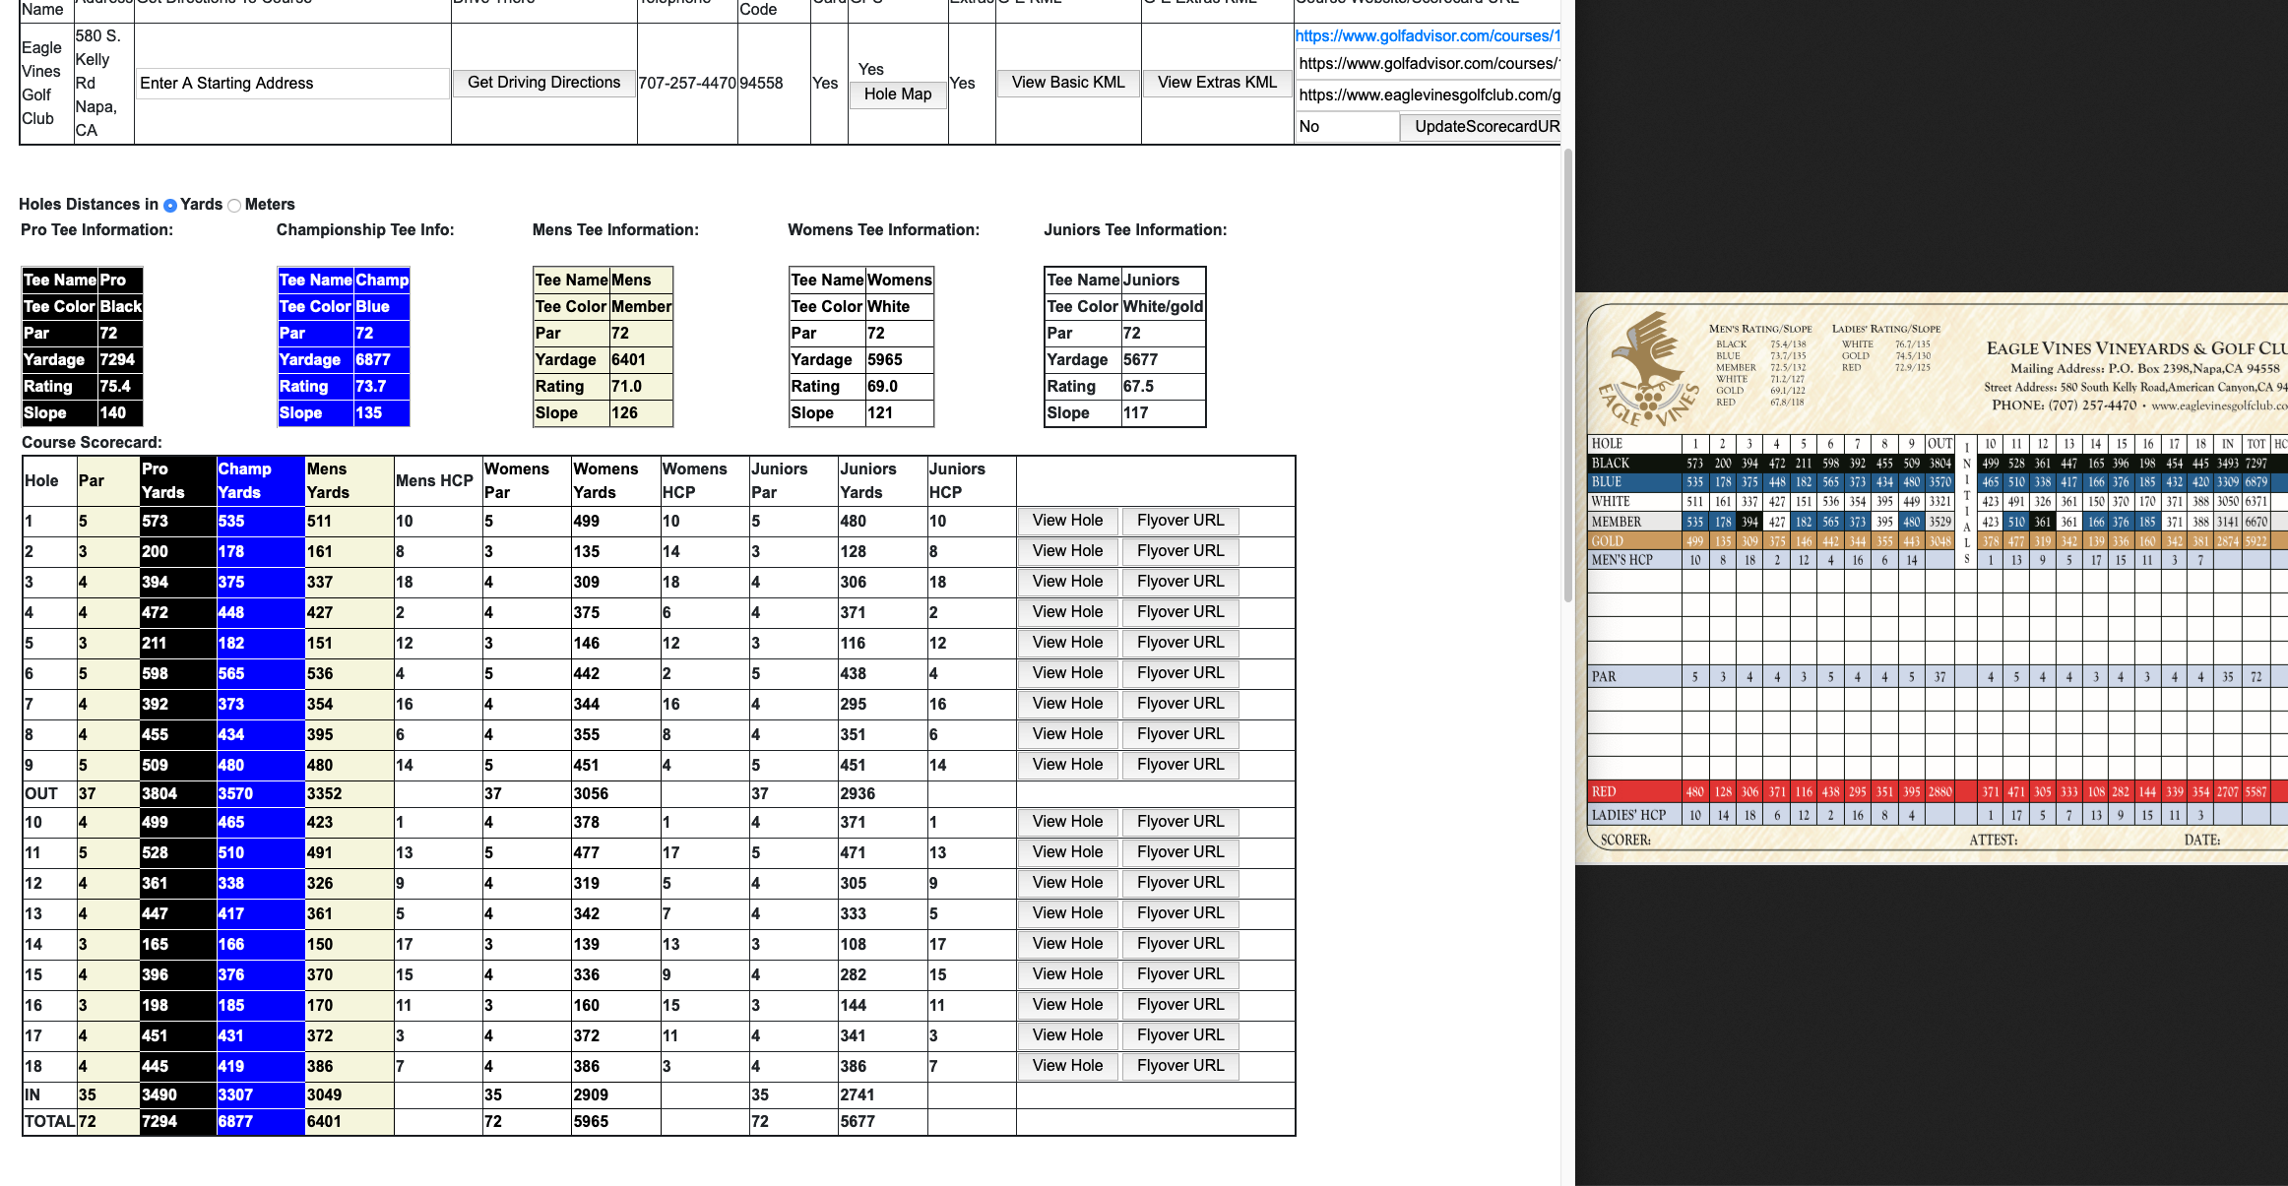Screen dimensions: 2288x1186
Task: Click the starting address input field
Action: tap(292, 84)
